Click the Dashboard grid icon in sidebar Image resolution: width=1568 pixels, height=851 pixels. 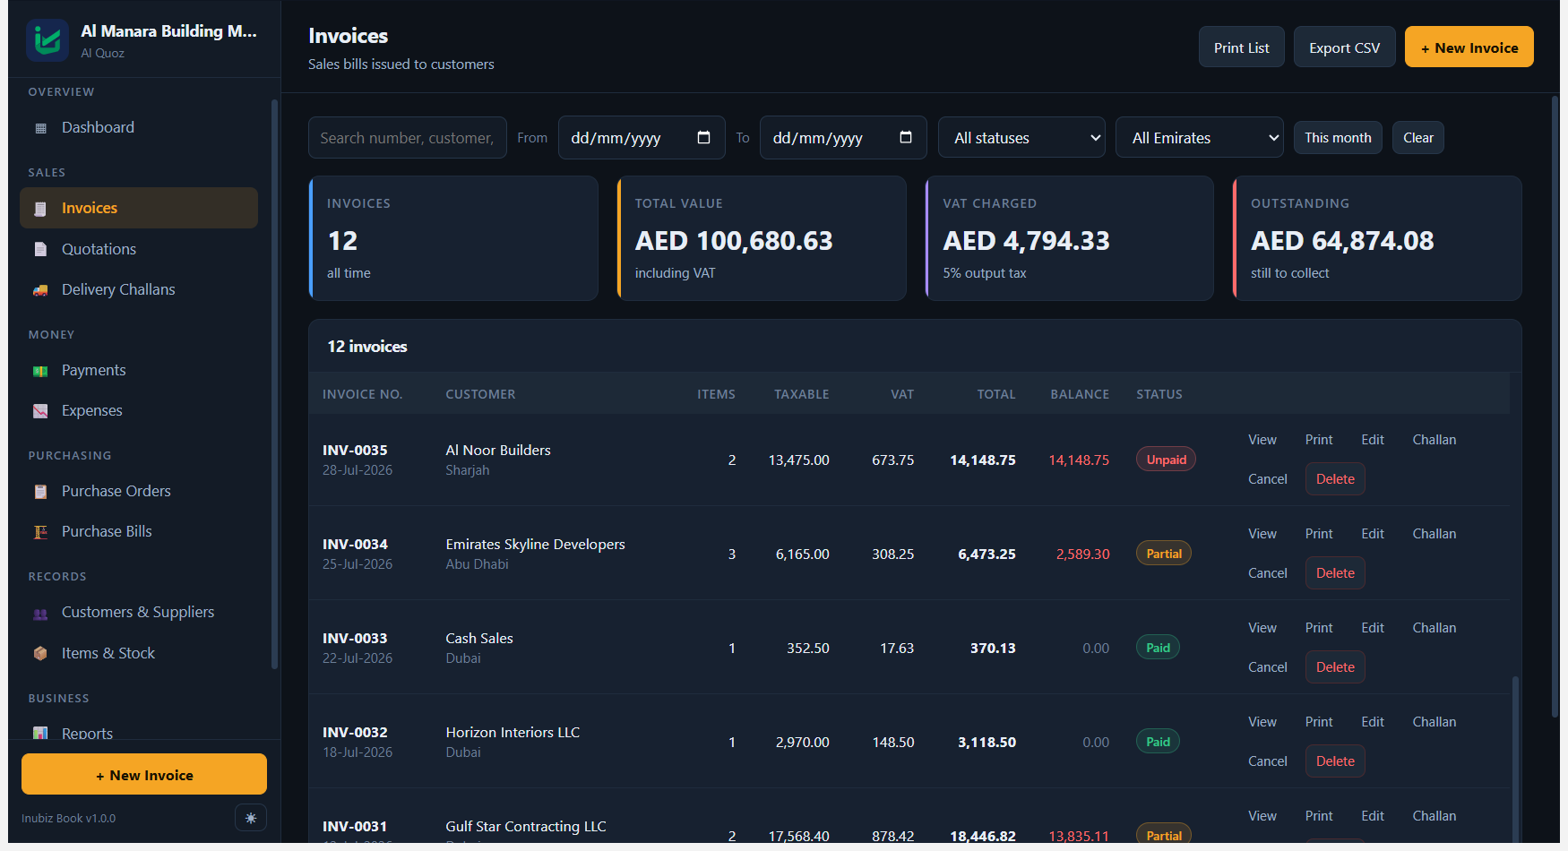(40, 128)
